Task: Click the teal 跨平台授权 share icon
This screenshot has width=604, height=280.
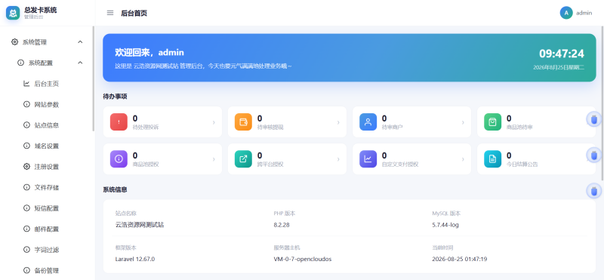Action: point(243,159)
